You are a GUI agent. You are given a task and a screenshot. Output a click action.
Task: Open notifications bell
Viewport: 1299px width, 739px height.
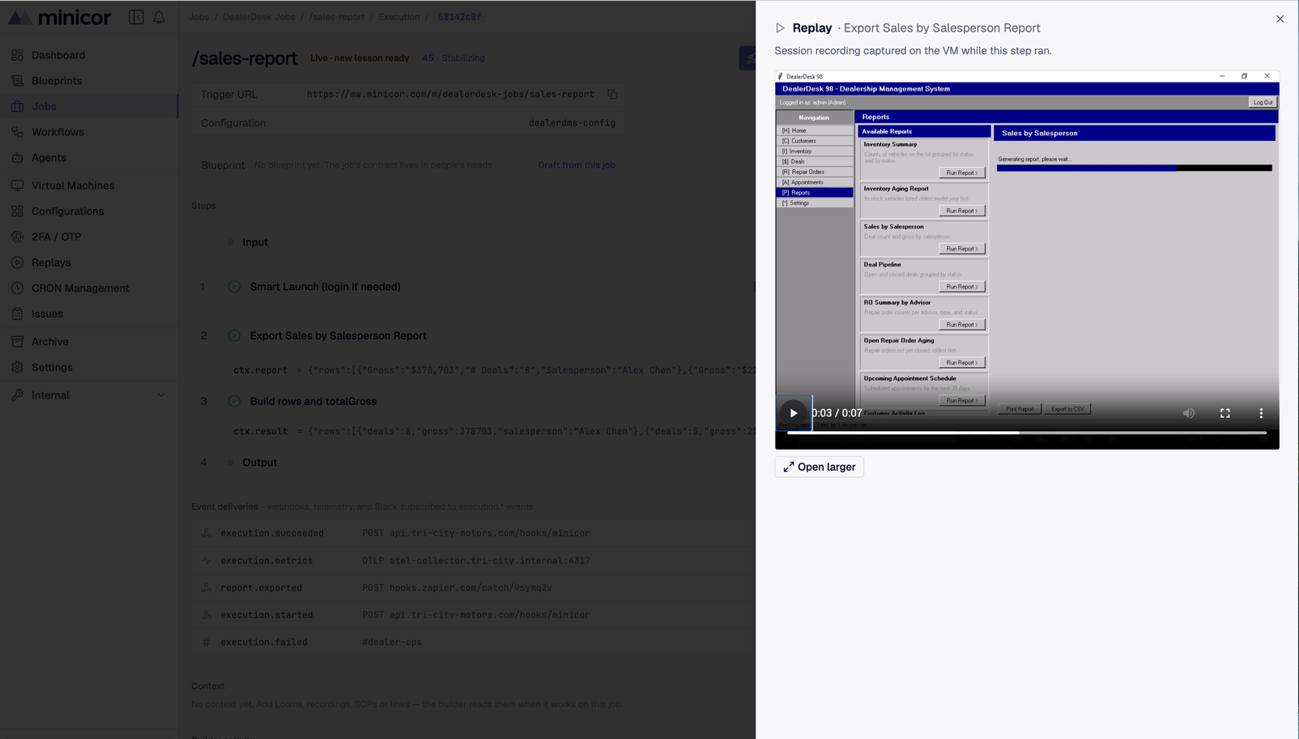[x=159, y=17]
